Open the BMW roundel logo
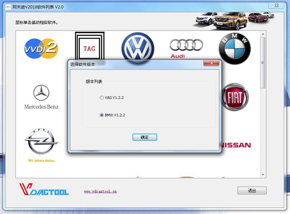290x214 pixels. pos(235,49)
